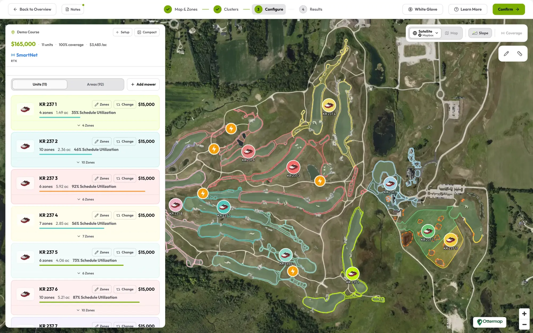Change the mower model for KR 237 1
Image resolution: width=533 pixels, height=333 pixels.
point(125,104)
